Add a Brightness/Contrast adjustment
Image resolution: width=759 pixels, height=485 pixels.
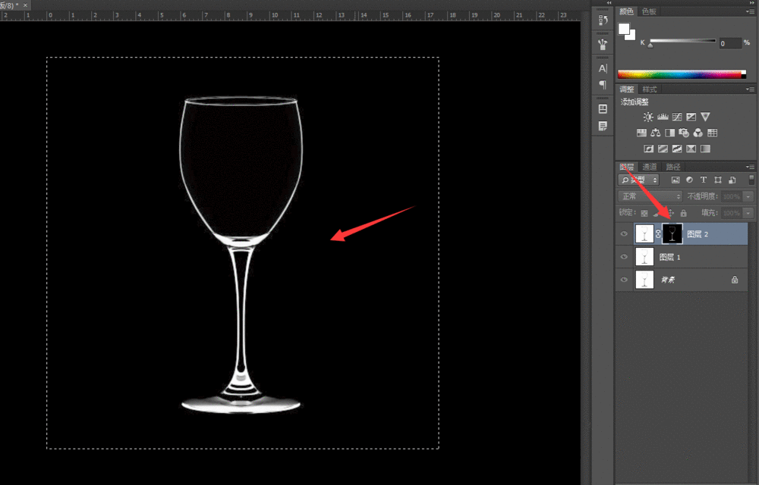pos(648,117)
